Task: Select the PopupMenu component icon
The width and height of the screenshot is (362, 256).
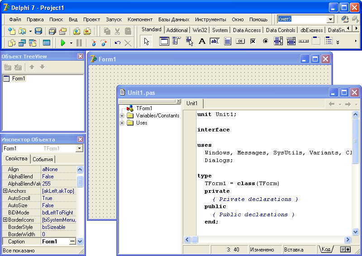Action: click(x=189, y=41)
